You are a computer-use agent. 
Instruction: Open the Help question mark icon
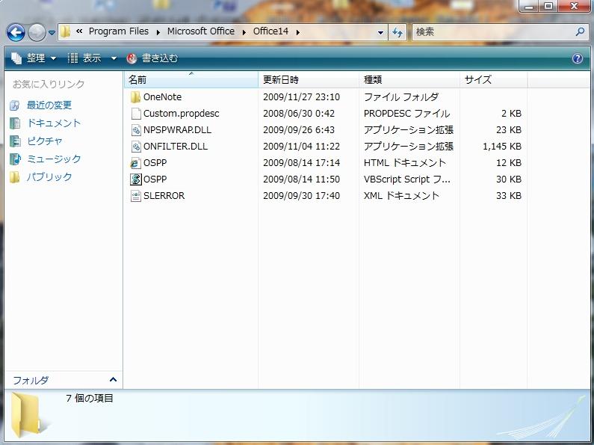coord(578,58)
